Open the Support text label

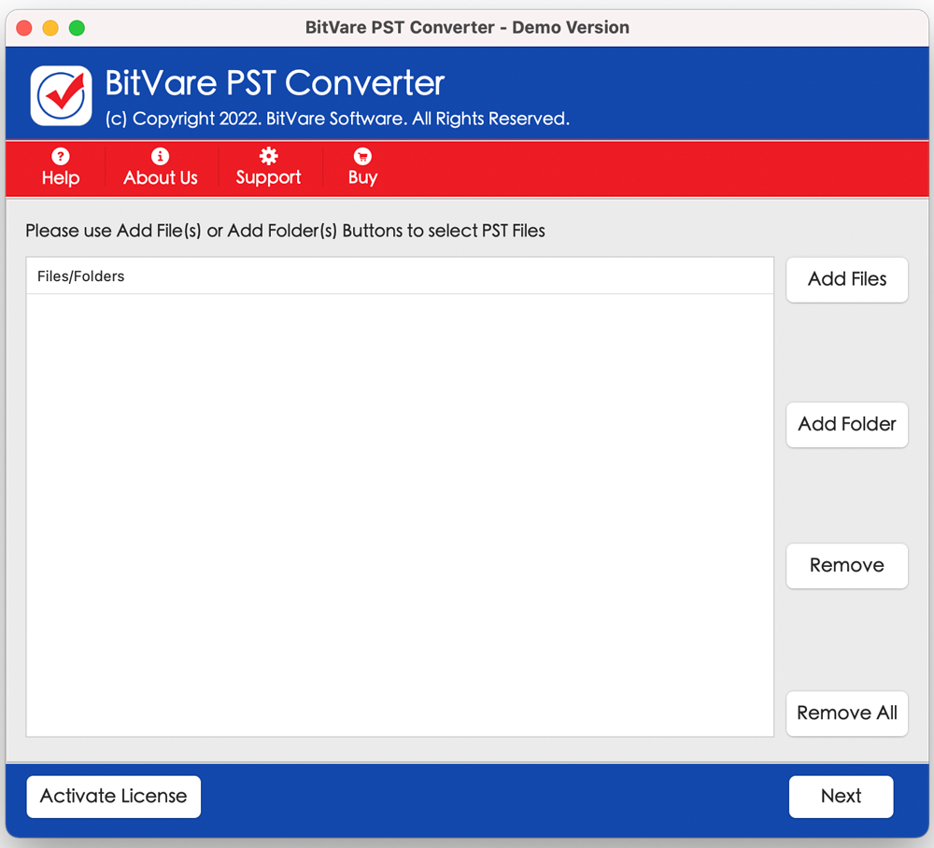268,177
